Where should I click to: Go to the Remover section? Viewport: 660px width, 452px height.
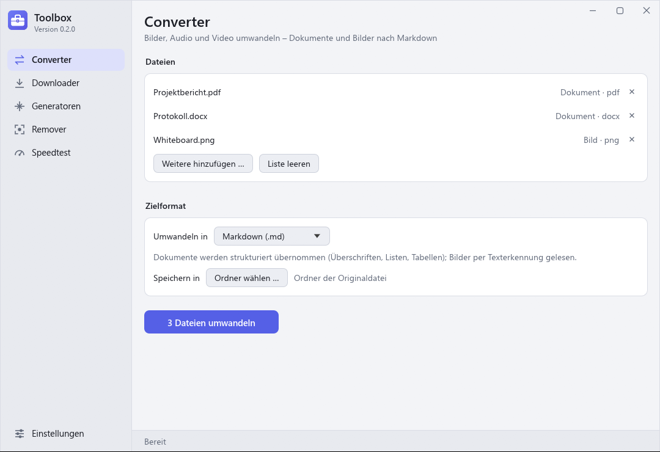66,129
